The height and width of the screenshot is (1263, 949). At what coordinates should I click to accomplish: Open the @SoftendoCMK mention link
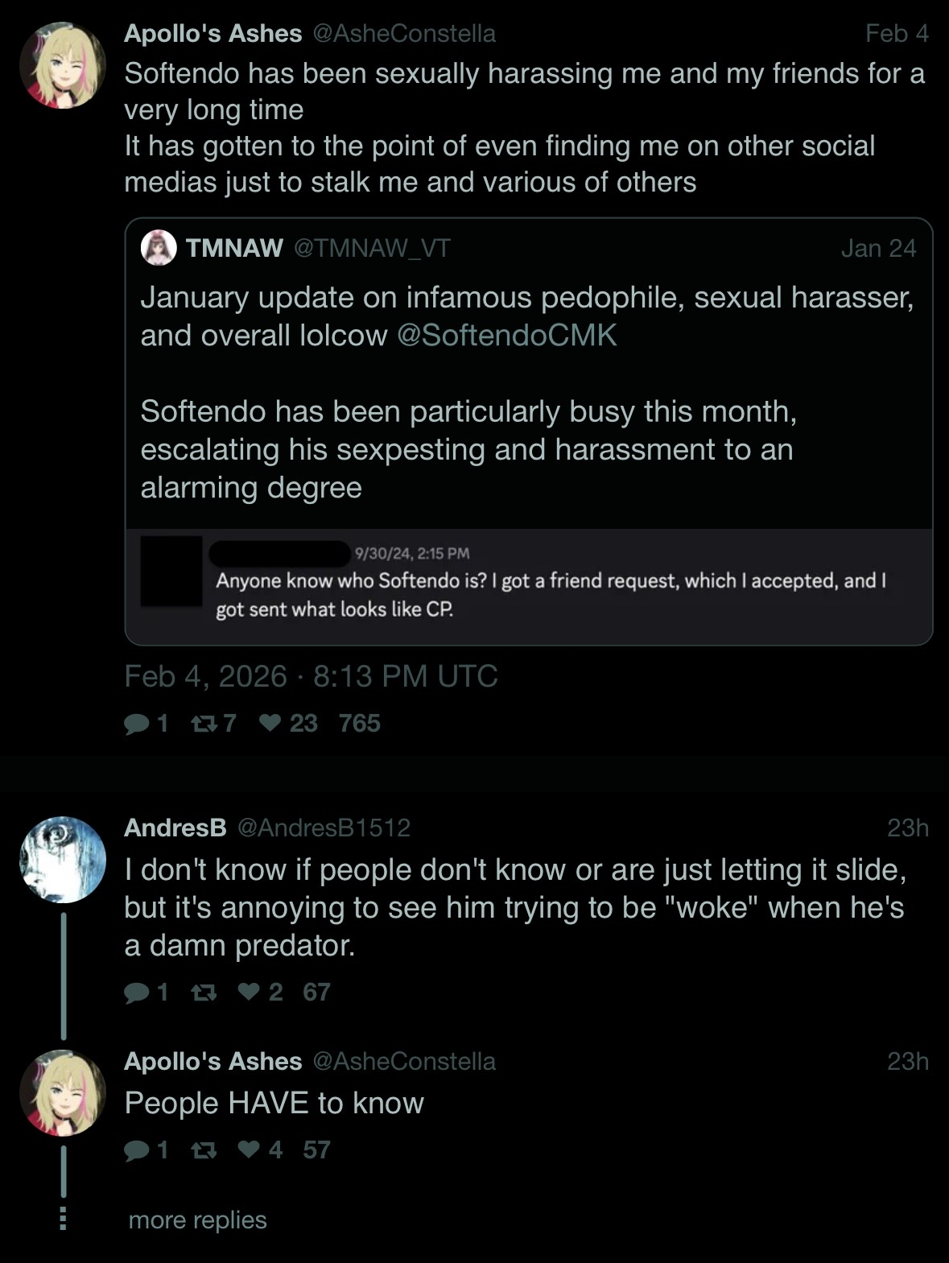(x=507, y=335)
